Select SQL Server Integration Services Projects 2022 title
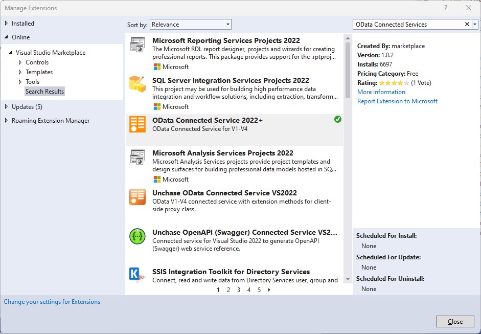481x334 pixels. click(231, 80)
